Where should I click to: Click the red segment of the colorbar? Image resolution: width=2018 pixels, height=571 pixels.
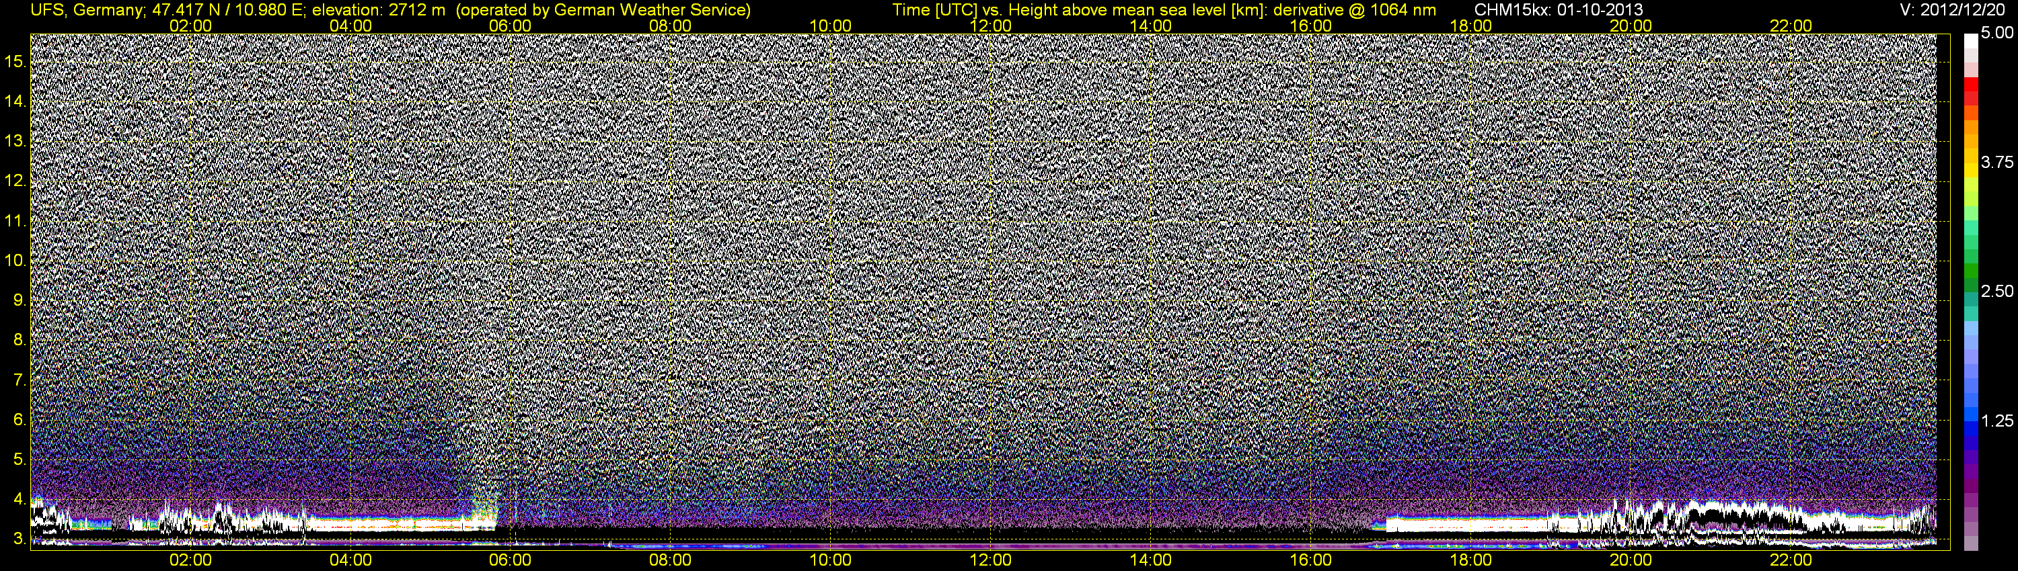1971,85
